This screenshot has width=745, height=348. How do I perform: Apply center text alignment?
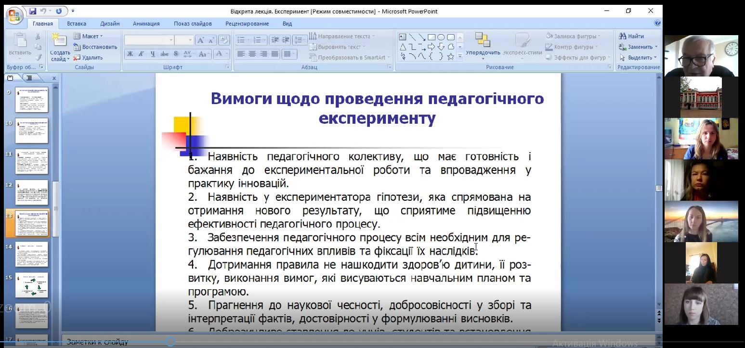point(251,54)
